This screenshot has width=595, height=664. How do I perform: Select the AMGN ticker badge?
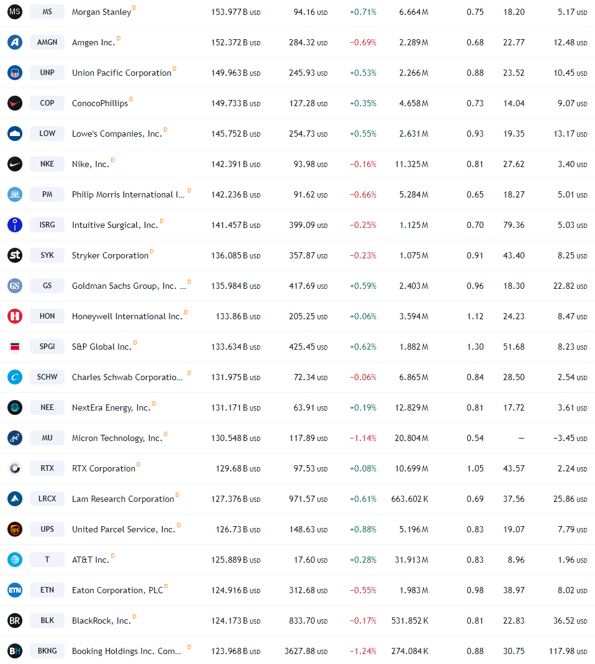47,42
